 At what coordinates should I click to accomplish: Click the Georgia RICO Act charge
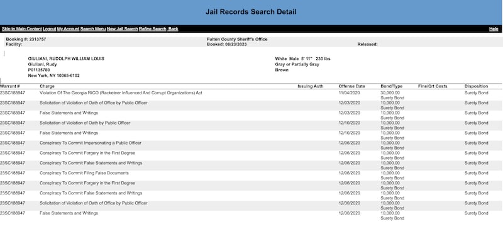coord(121,93)
